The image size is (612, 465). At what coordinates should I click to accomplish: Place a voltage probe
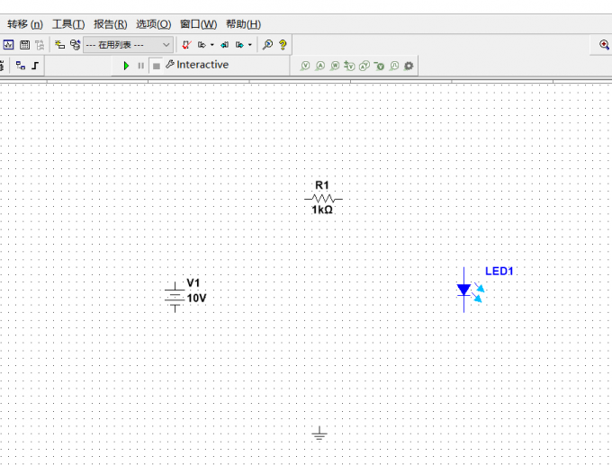pyautogui.click(x=305, y=66)
